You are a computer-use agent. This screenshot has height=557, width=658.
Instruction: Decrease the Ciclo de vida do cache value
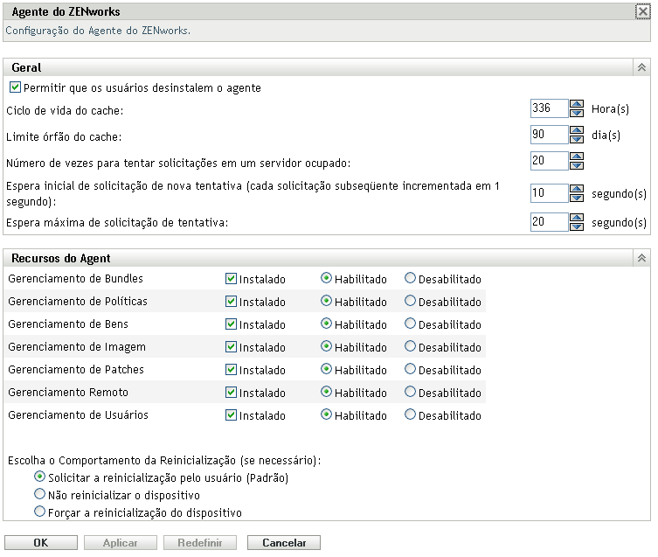point(577,113)
